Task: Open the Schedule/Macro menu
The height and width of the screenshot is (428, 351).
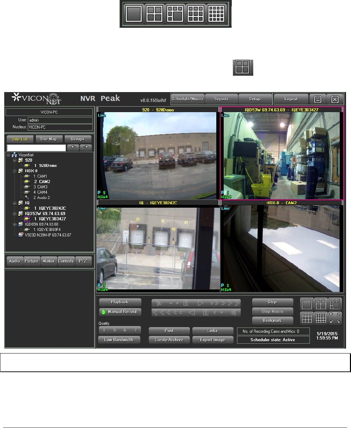Action: click(x=187, y=99)
